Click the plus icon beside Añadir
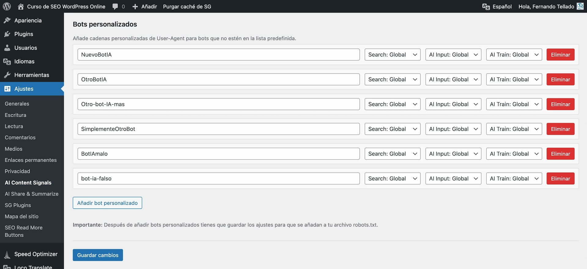Image resolution: width=587 pixels, height=269 pixels. [x=135, y=6]
